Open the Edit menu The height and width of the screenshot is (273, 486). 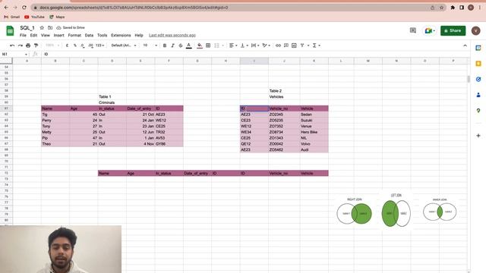(33, 36)
